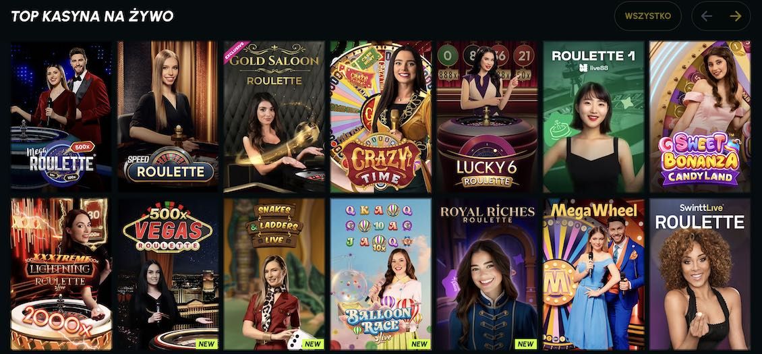Select the Gold Saloon Roulette tile
762x354 pixels.
[274, 117]
